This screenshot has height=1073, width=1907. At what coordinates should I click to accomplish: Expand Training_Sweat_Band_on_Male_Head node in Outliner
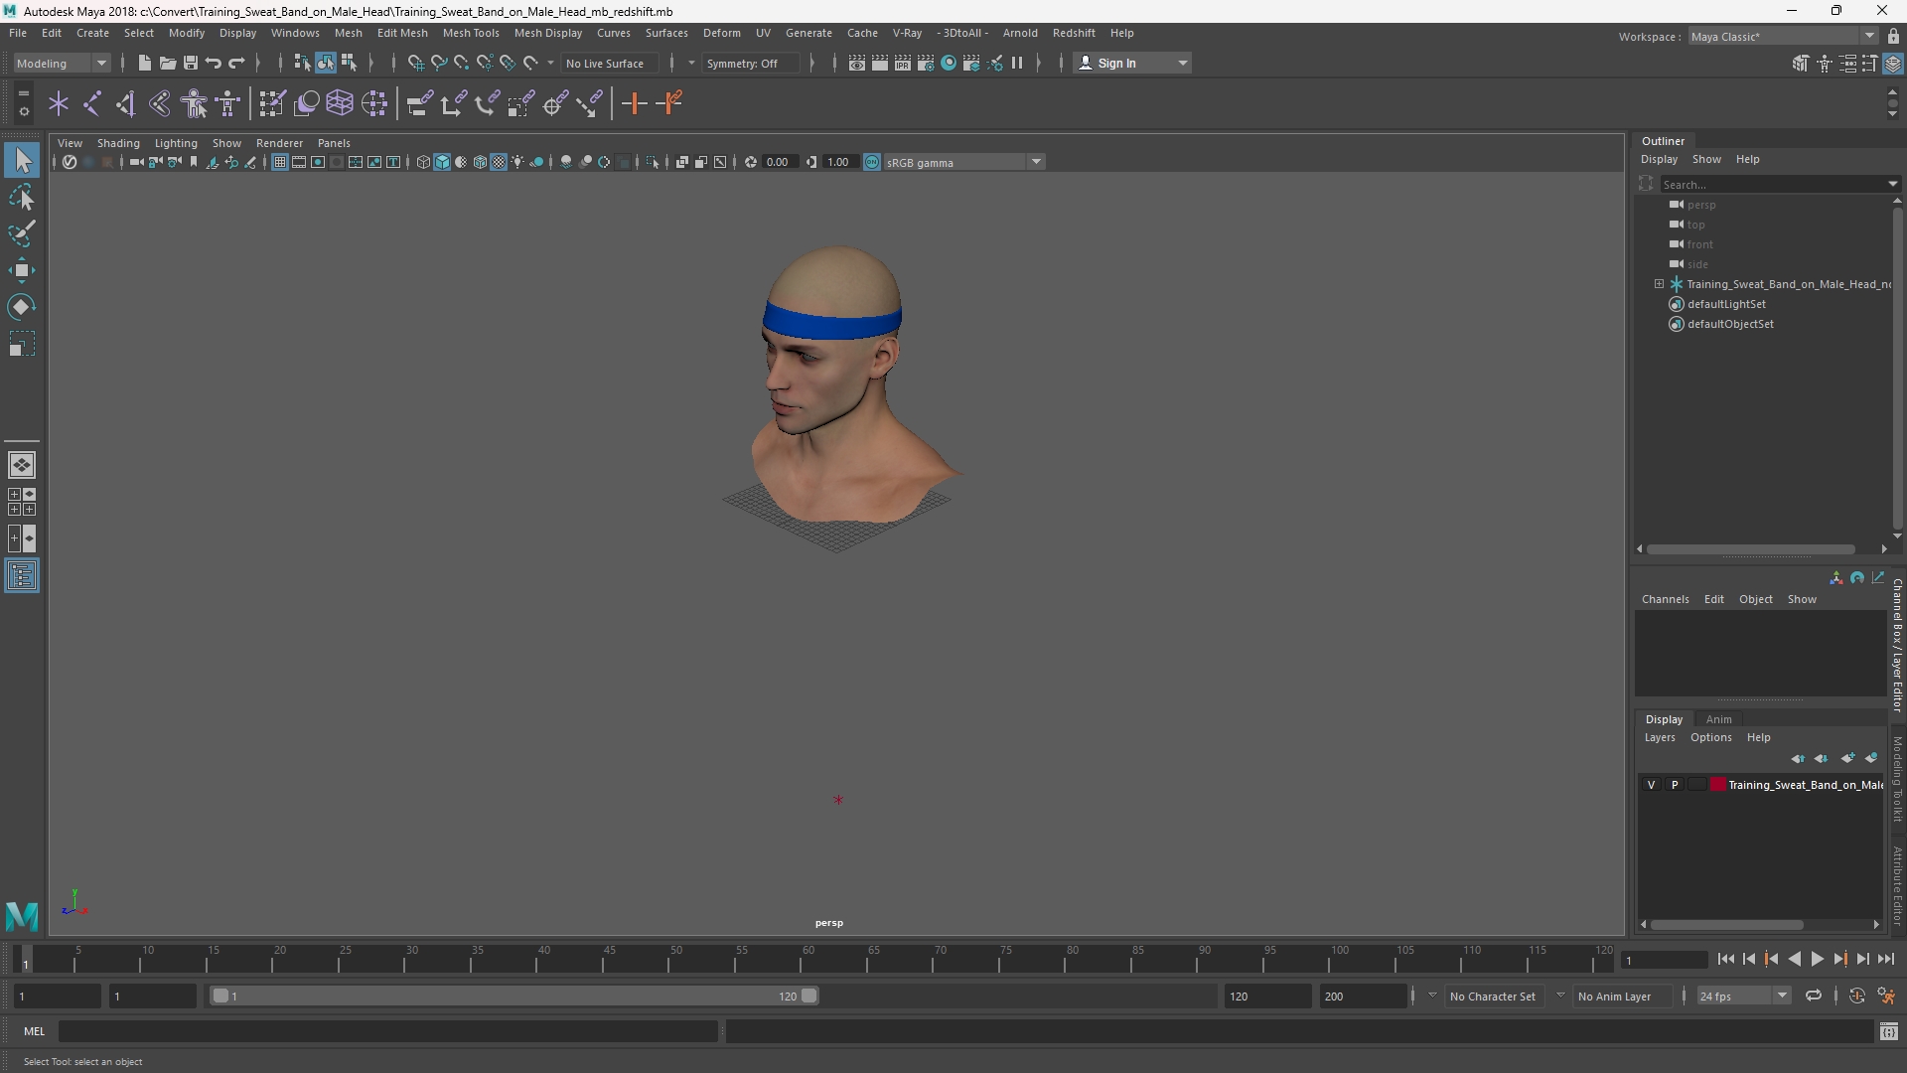point(1659,284)
